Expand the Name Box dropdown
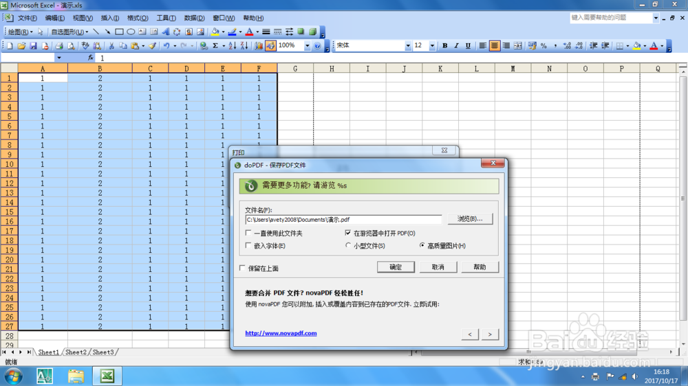 pyautogui.click(x=58, y=58)
